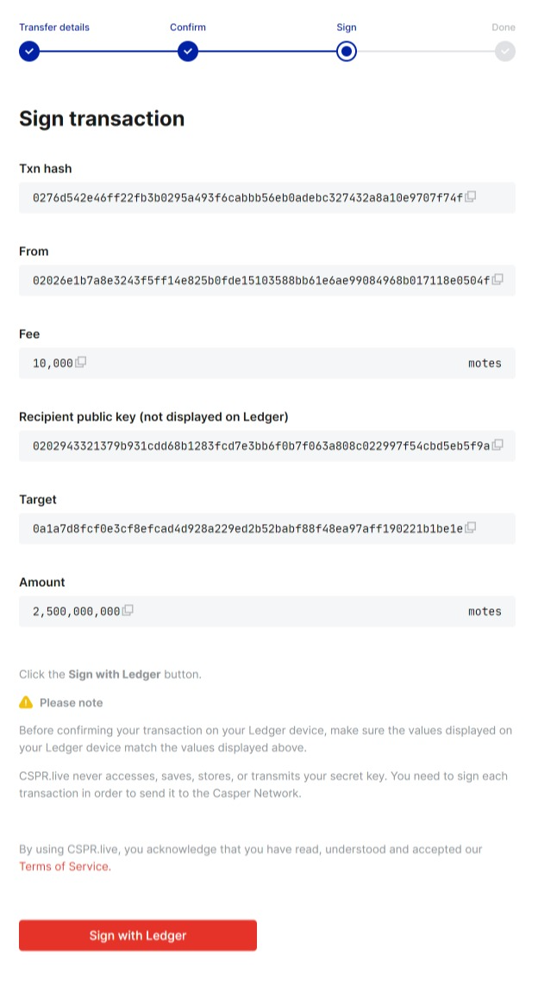
Task: Click the Confirm step checkmark circle
Action: coord(188,52)
